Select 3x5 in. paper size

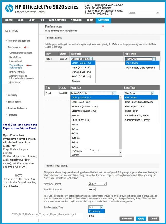pos(95,124)
